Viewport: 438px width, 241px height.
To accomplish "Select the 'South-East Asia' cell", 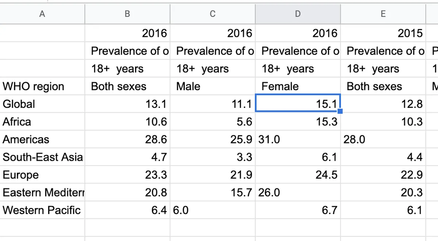I will [42, 157].
